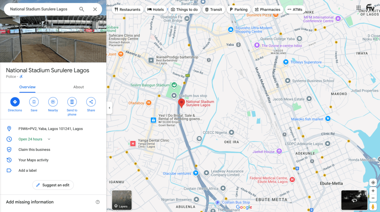Screen dimensions: 380x212
Task: Click The Ozone e-centre marker
Action: (257, 45)
